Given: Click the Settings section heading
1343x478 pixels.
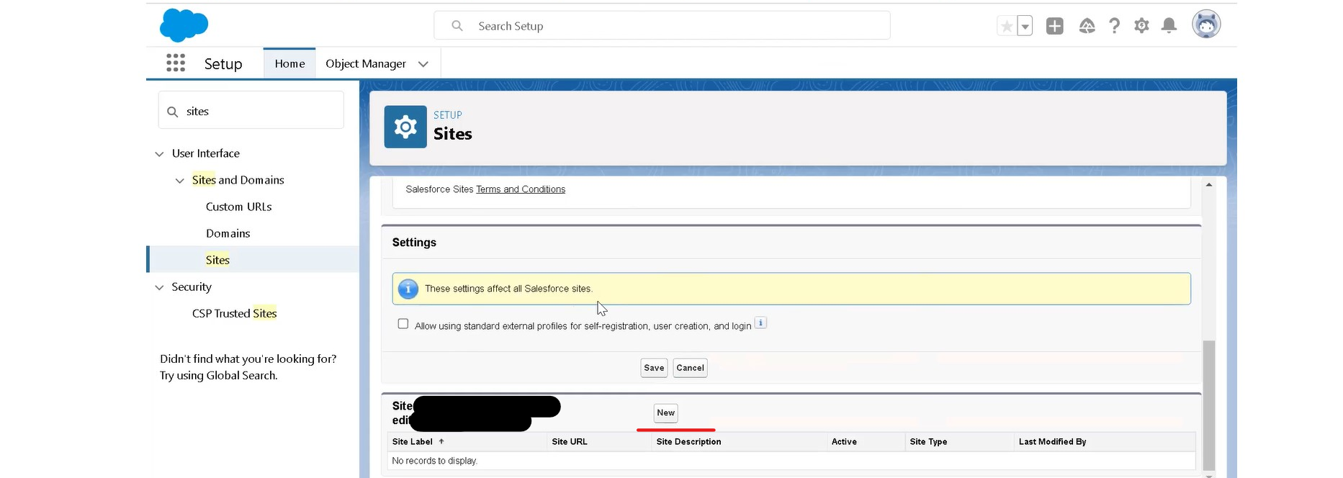Looking at the screenshot, I should point(414,243).
